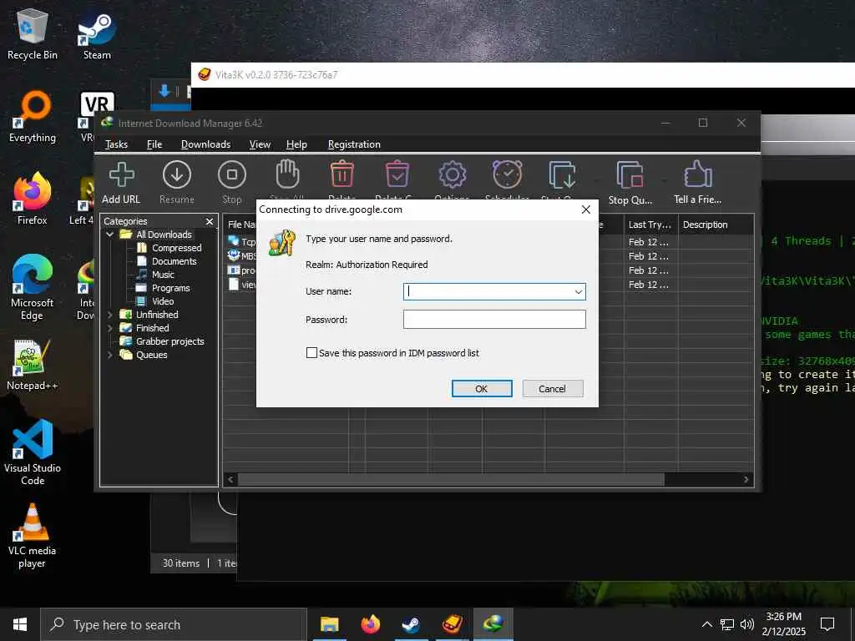Select the Video category
The image size is (855, 641).
coord(163,301)
